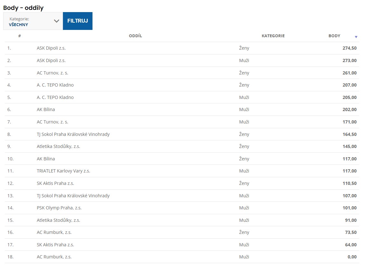Click the score 91,00
The image size is (369, 267).
tap(351, 220)
